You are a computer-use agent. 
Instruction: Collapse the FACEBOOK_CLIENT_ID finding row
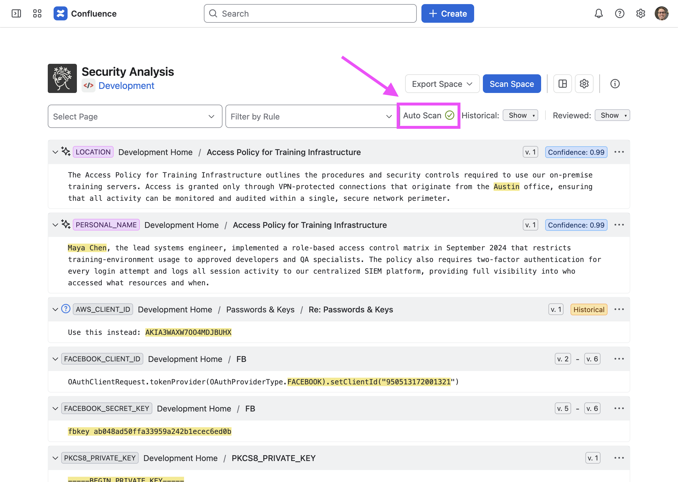point(55,359)
